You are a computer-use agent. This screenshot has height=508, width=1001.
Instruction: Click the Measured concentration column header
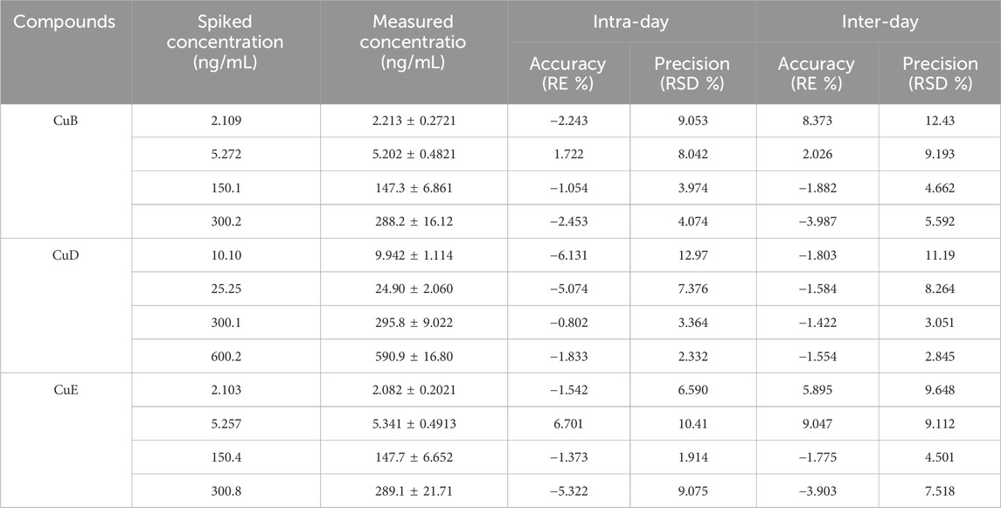pyautogui.click(x=414, y=42)
